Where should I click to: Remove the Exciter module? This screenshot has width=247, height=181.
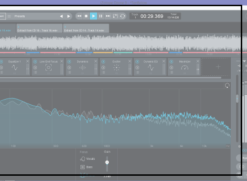[x=130, y=61]
